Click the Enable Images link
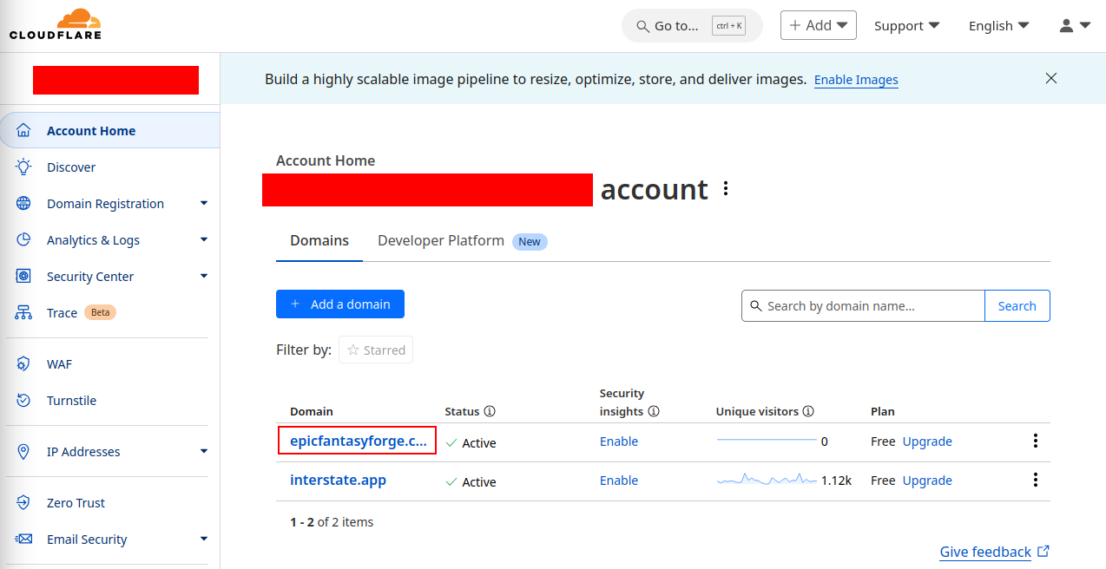This screenshot has width=1106, height=569. point(856,80)
